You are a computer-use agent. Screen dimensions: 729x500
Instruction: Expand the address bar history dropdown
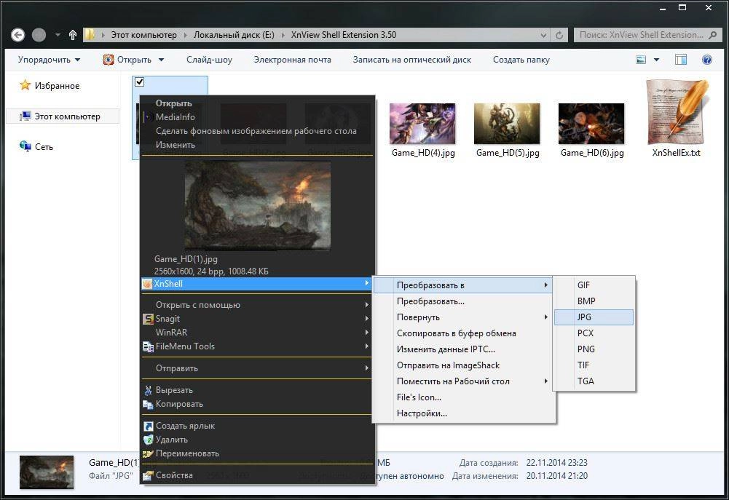point(543,35)
